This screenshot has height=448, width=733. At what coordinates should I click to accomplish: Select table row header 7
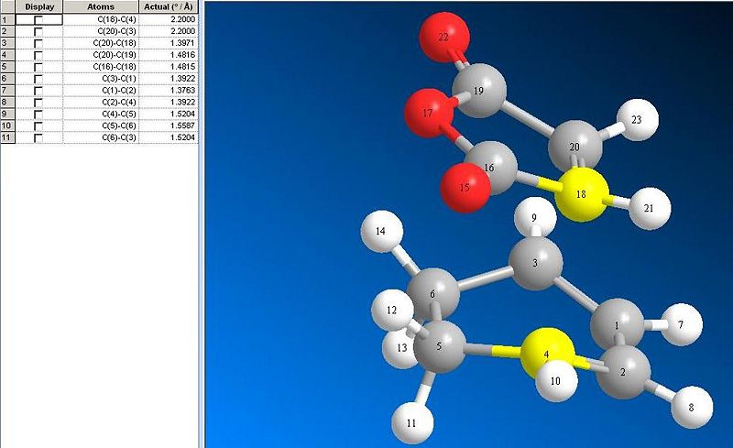tap(7, 91)
